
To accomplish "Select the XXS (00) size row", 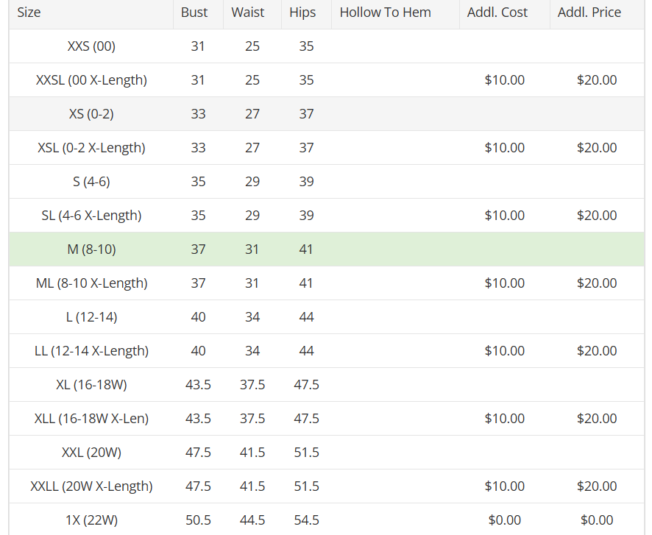I will tap(327, 46).
